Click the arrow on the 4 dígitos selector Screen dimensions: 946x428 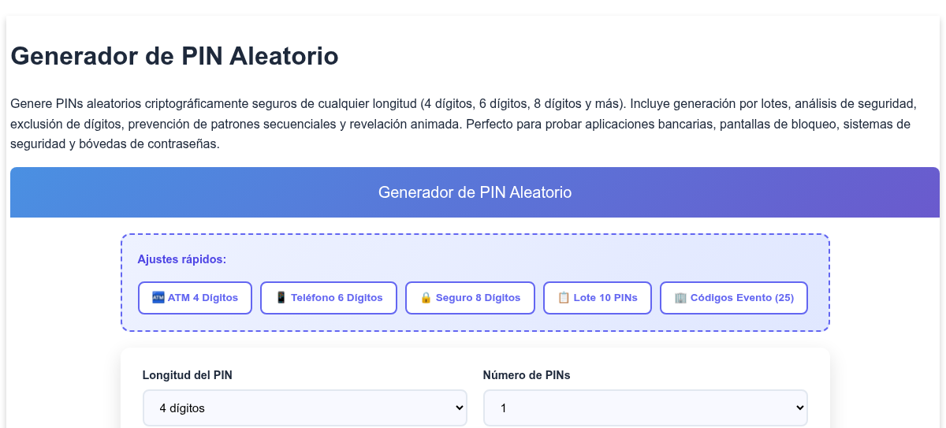(x=460, y=408)
